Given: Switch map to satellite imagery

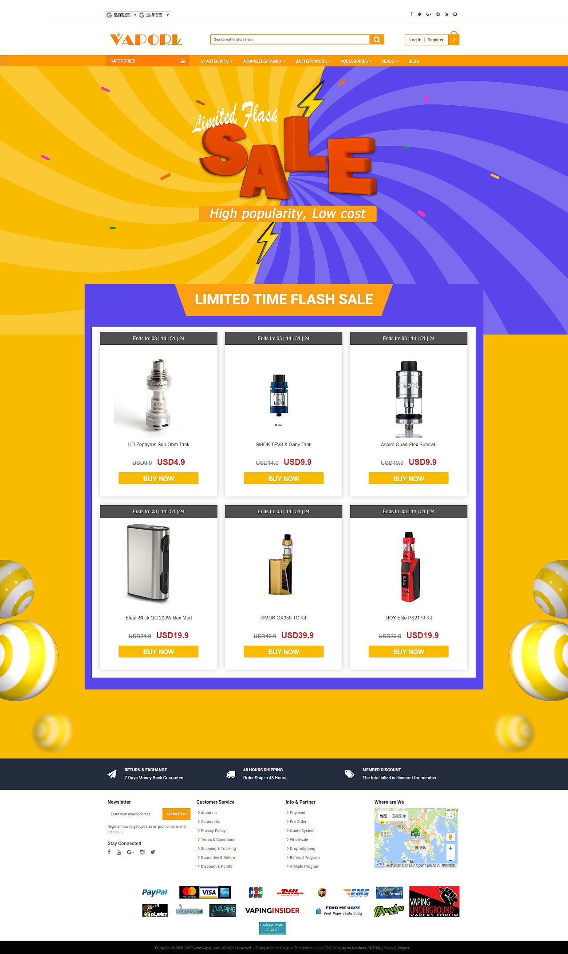Looking at the screenshot, I should tap(398, 816).
